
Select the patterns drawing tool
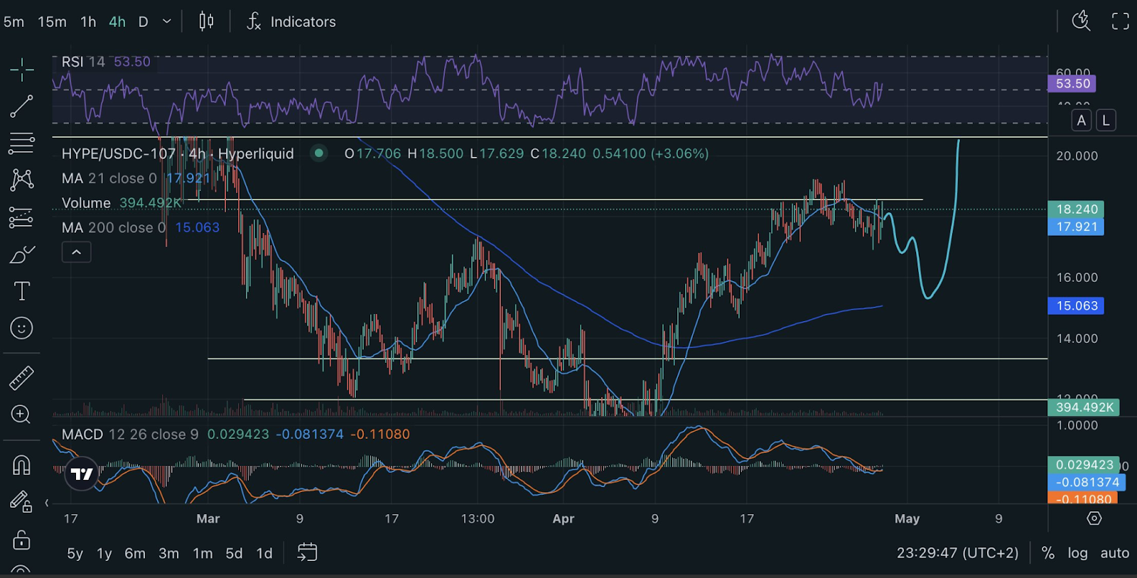tap(21, 180)
